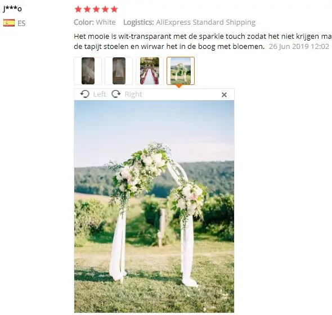Click the ES country code
The image size is (332, 315).
coord(21,23)
